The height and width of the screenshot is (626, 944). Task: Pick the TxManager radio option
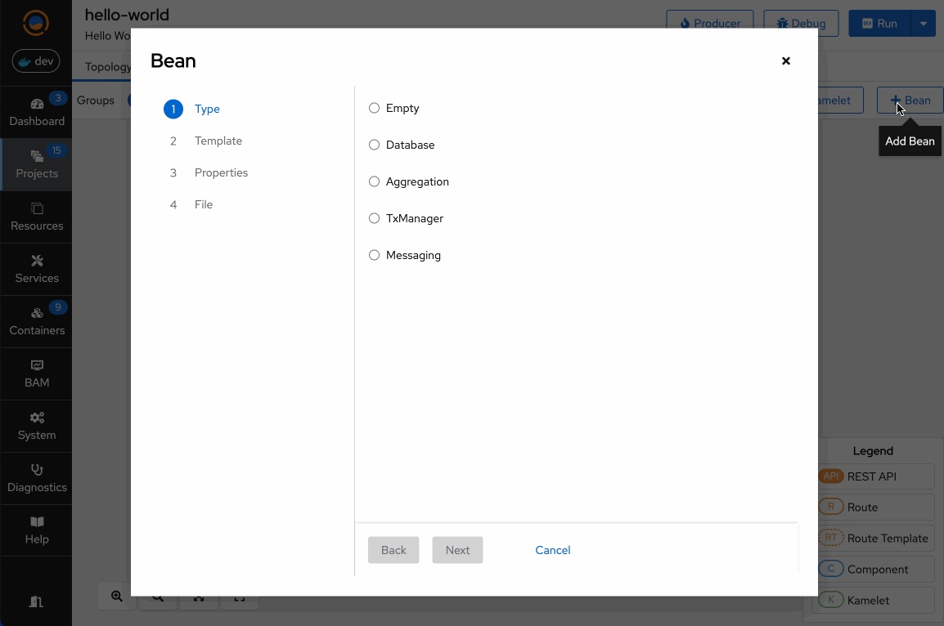point(374,218)
